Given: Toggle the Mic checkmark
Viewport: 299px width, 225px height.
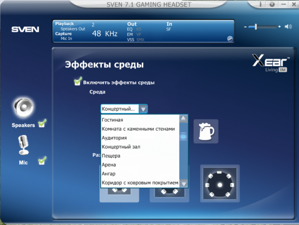Looking at the screenshot, I should pos(42,160).
